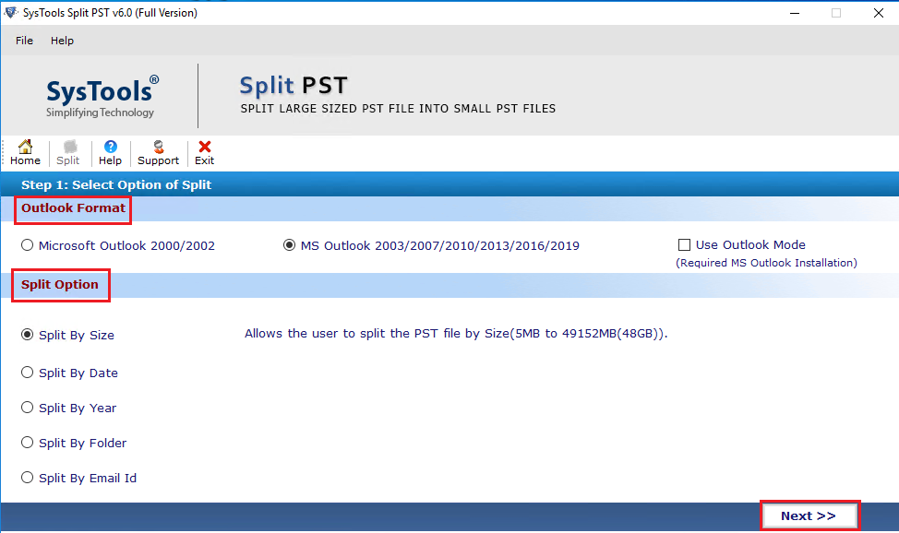Click the Outlook Format section label
Viewport: 899px width, 533px height.
(72, 208)
